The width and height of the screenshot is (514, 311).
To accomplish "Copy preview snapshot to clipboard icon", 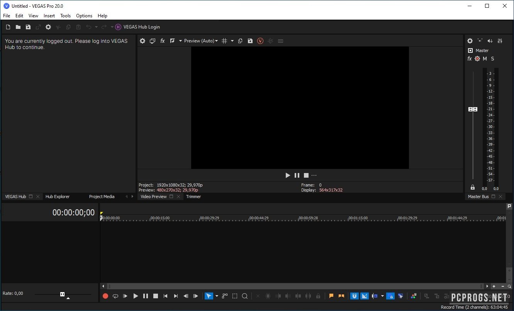I will coord(240,41).
